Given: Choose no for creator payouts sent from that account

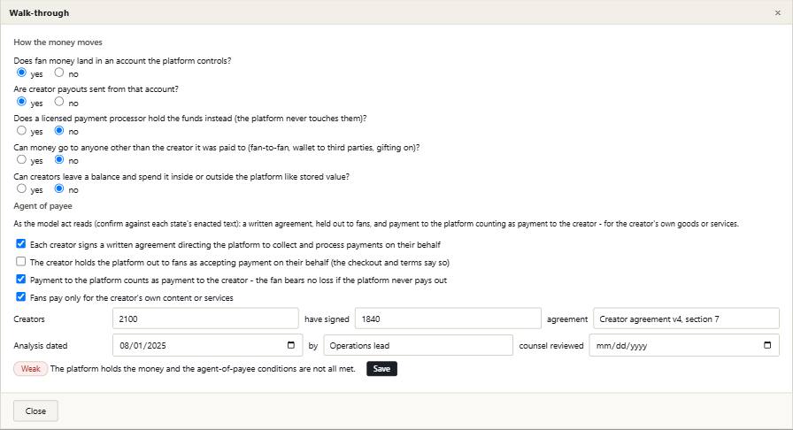Looking at the screenshot, I should [x=59, y=101].
